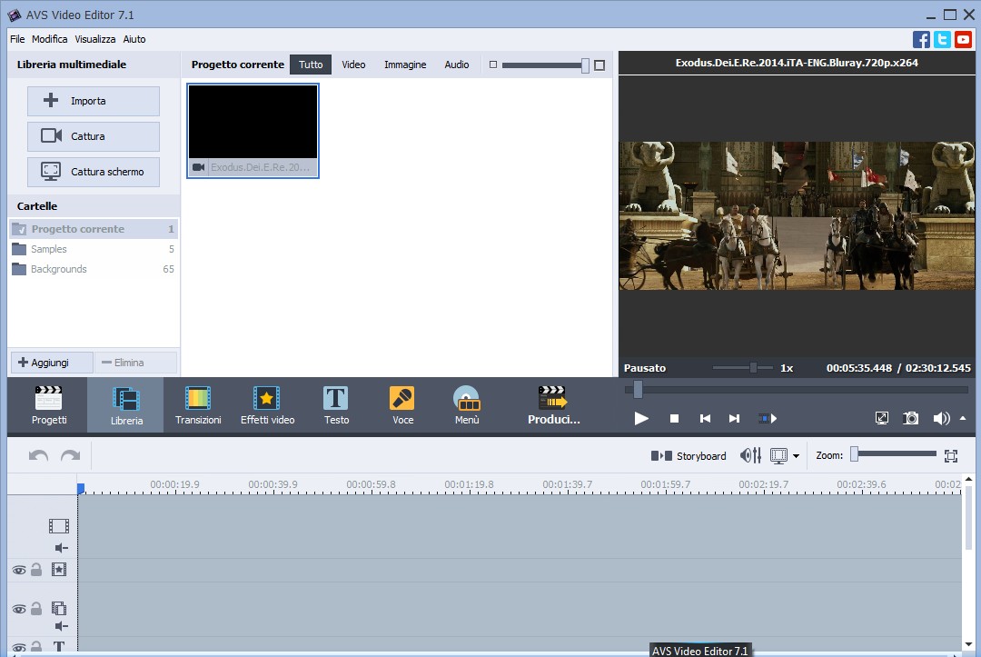
Task: Mute the main video track audio
Action: coord(61,548)
